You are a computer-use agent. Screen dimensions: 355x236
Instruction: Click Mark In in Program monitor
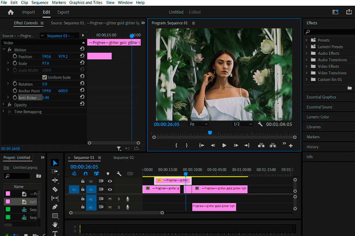[176, 145]
